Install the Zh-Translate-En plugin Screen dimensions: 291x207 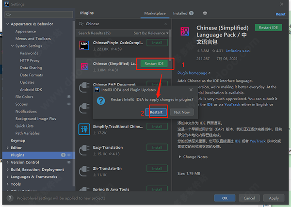[x=157, y=168]
